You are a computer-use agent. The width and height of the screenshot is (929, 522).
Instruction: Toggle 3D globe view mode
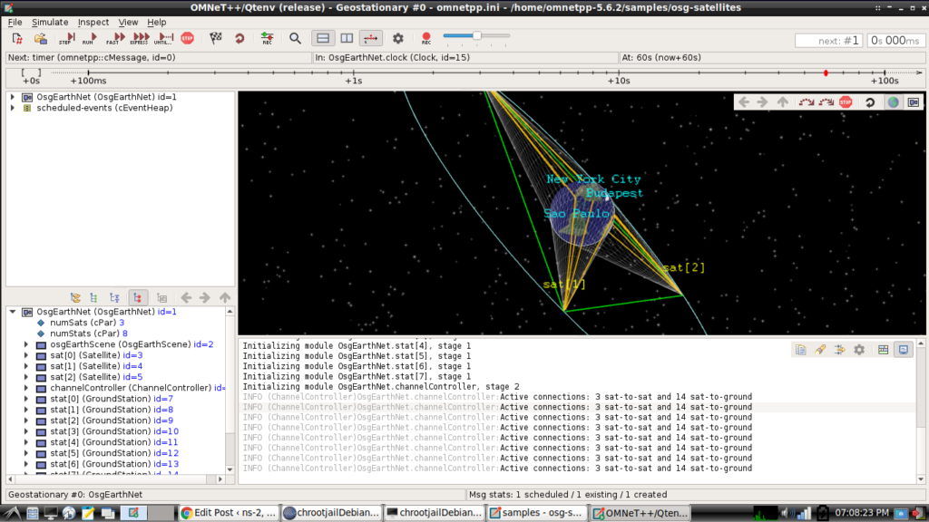point(894,101)
